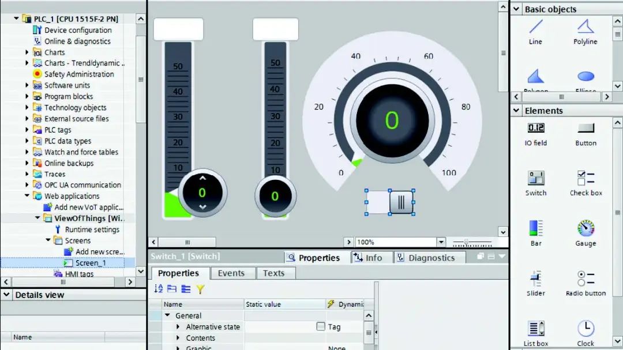Image resolution: width=623 pixels, height=350 pixels.
Task: Open Runtime settings under ViewOfThings
Action: point(92,229)
